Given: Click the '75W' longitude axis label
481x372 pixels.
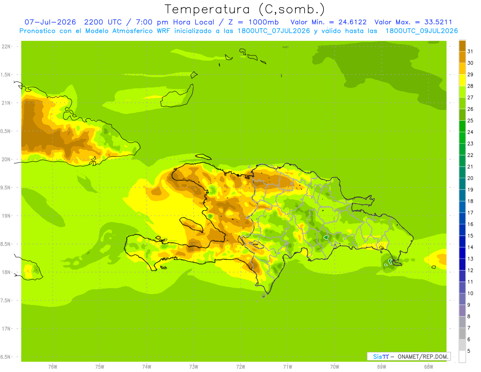Looking at the screenshot, I should click(x=99, y=366).
